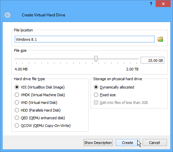Click the Create button
This screenshot has width=173, height=152.
[x=128, y=143]
